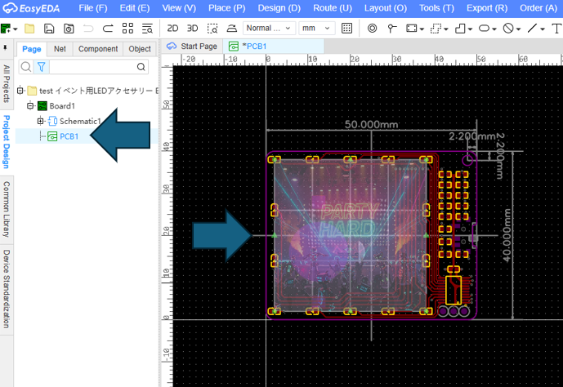The image size is (563, 387).
Task: Save with the floppy disk icon
Action: click(x=49, y=28)
